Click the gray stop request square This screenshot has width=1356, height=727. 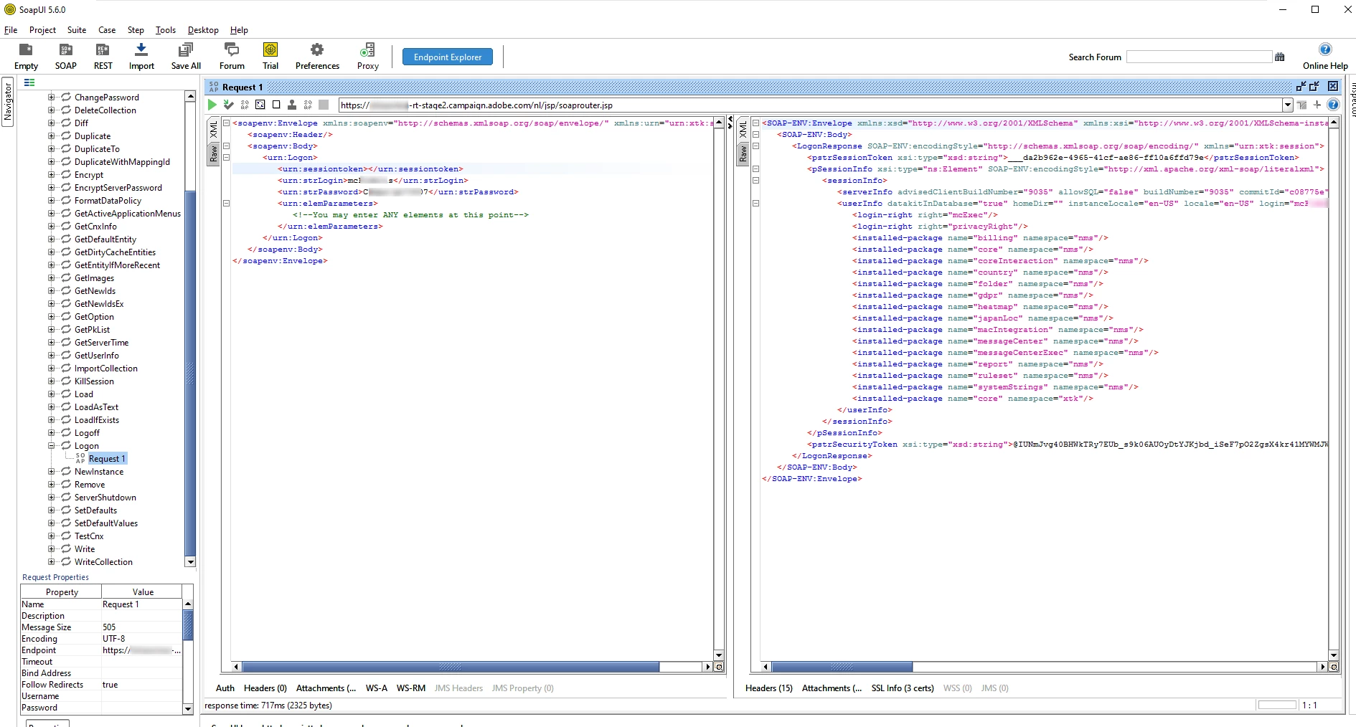324,105
